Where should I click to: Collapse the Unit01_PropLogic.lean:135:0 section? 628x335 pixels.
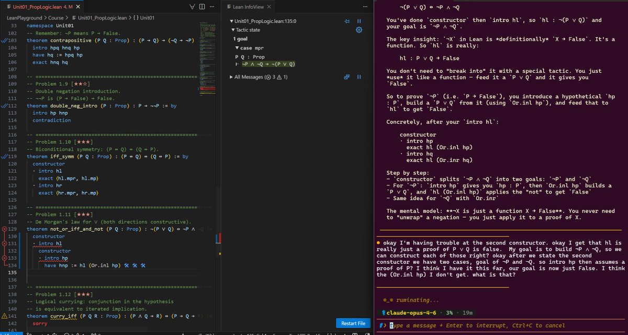pos(232,21)
